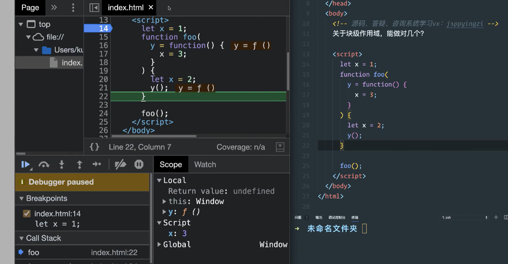Click line number 21 in gutter
The width and height of the screenshot is (508, 264).
[103, 88]
